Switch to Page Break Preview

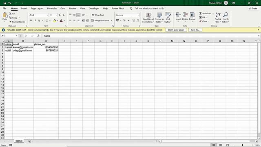[228, 145]
